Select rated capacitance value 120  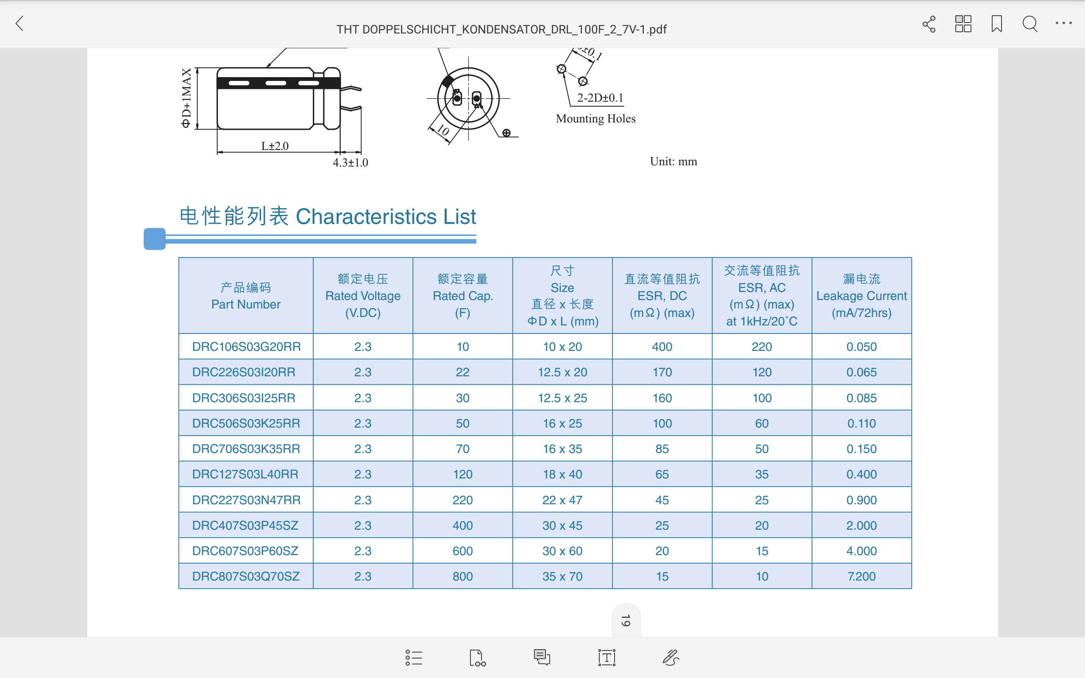[463, 475]
